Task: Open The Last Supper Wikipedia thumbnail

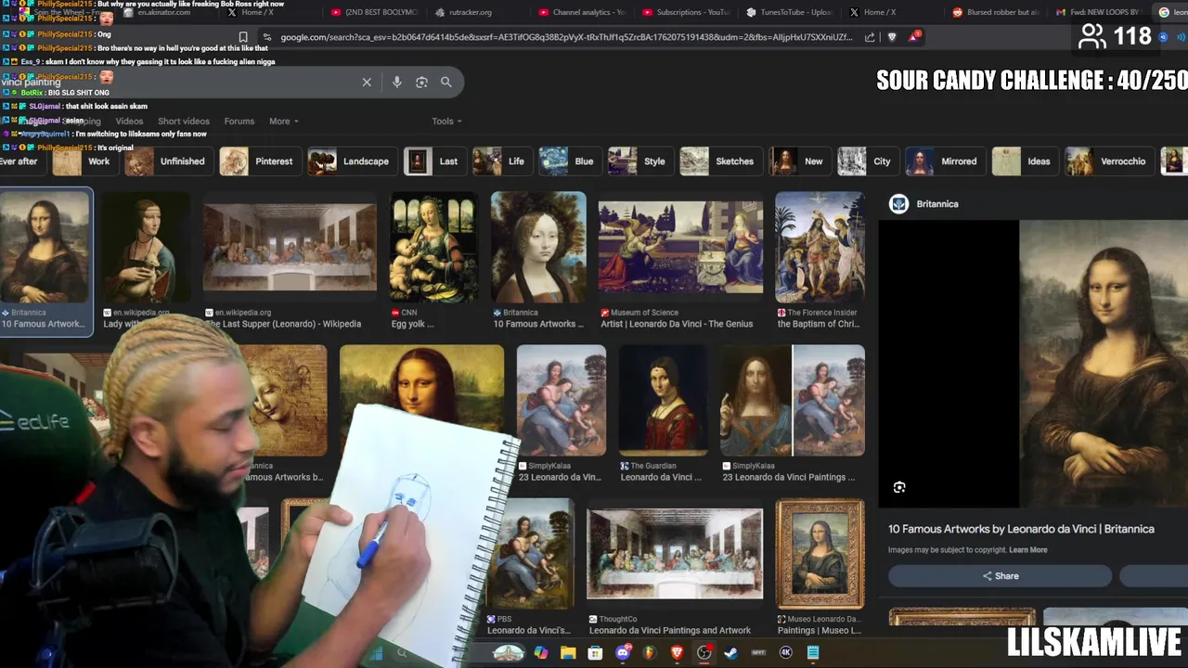Action: click(290, 248)
